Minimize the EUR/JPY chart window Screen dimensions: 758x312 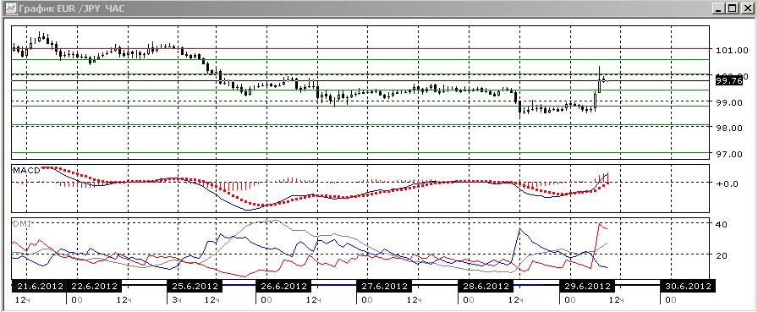[719, 8]
